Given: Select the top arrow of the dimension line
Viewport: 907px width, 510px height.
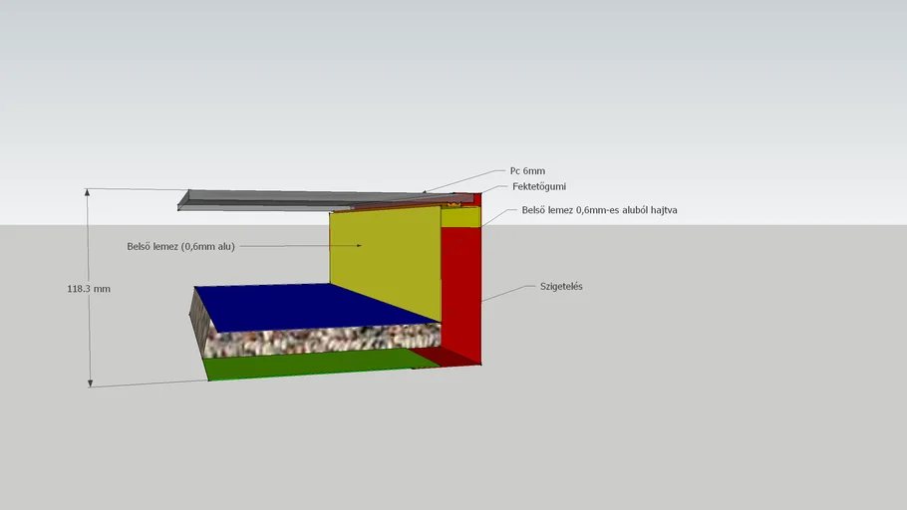Looking at the screenshot, I should tap(91, 192).
